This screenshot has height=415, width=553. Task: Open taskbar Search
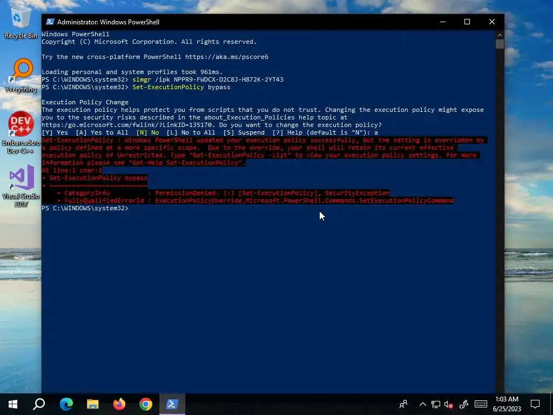(x=39, y=404)
